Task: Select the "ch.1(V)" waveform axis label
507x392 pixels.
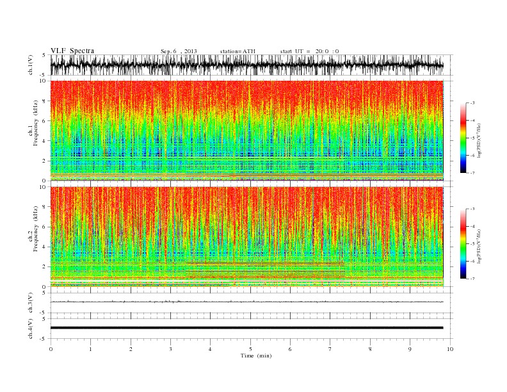Action: pyautogui.click(x=31, y=65)
